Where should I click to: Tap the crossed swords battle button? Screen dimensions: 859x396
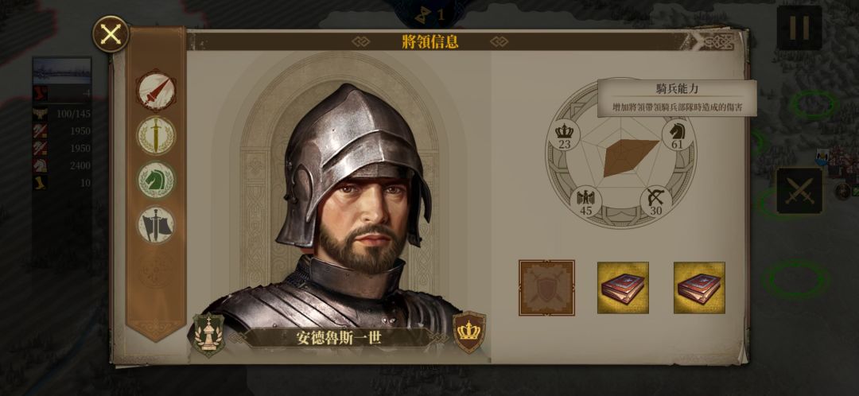point(799,191)
